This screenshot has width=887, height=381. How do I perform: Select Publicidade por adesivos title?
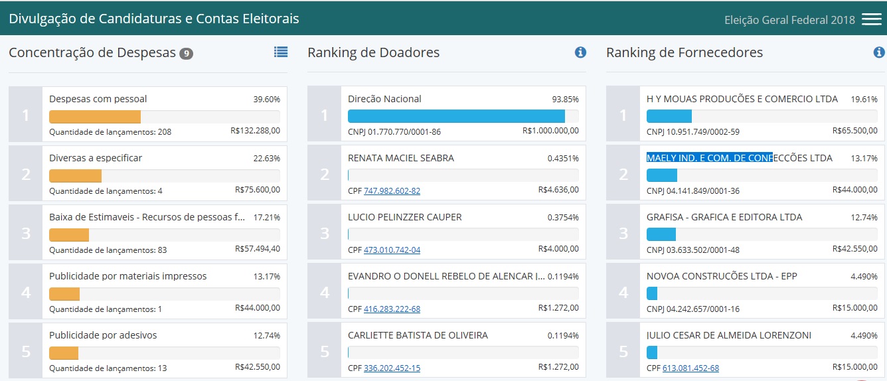point(103,335)
